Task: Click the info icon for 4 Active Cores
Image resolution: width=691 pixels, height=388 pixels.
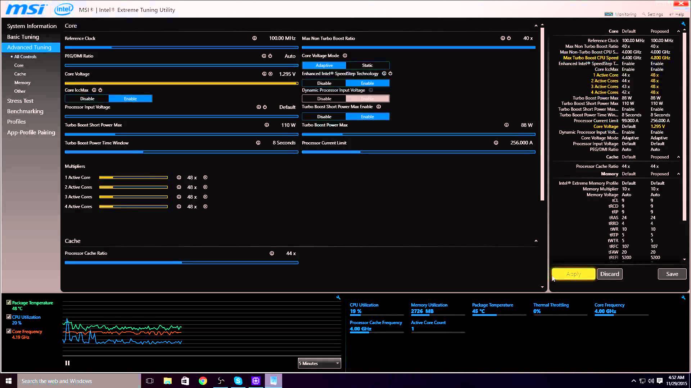Action: point(179,207)
